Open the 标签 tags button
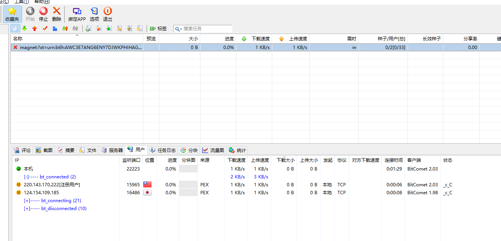 pos(158,28)
